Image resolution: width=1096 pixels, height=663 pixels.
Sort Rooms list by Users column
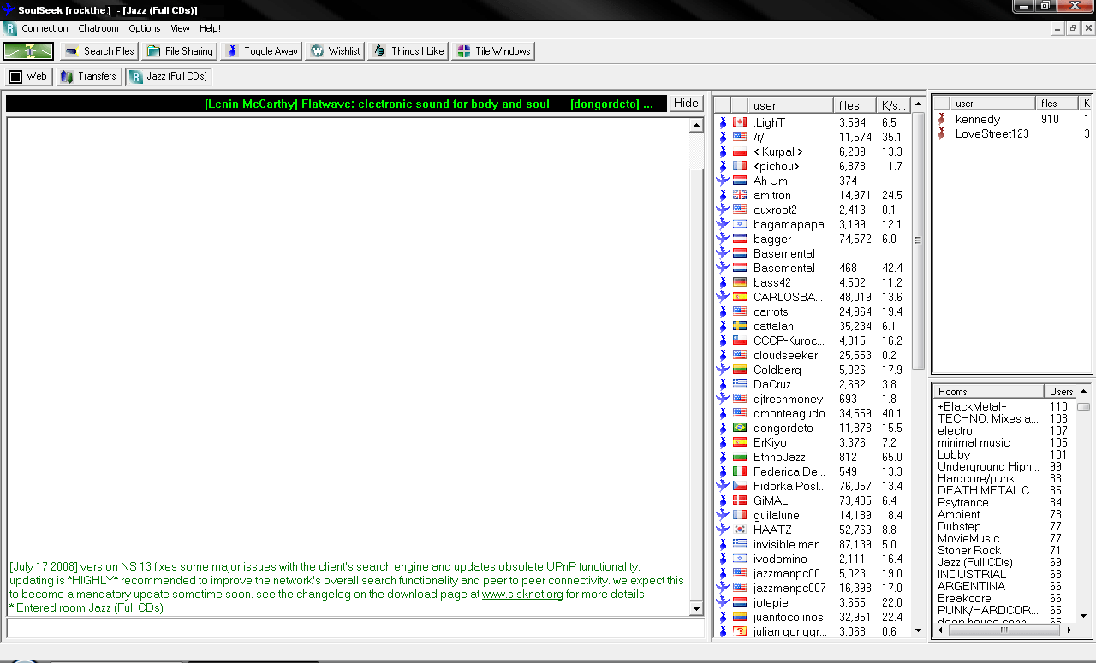point(1062,391)
